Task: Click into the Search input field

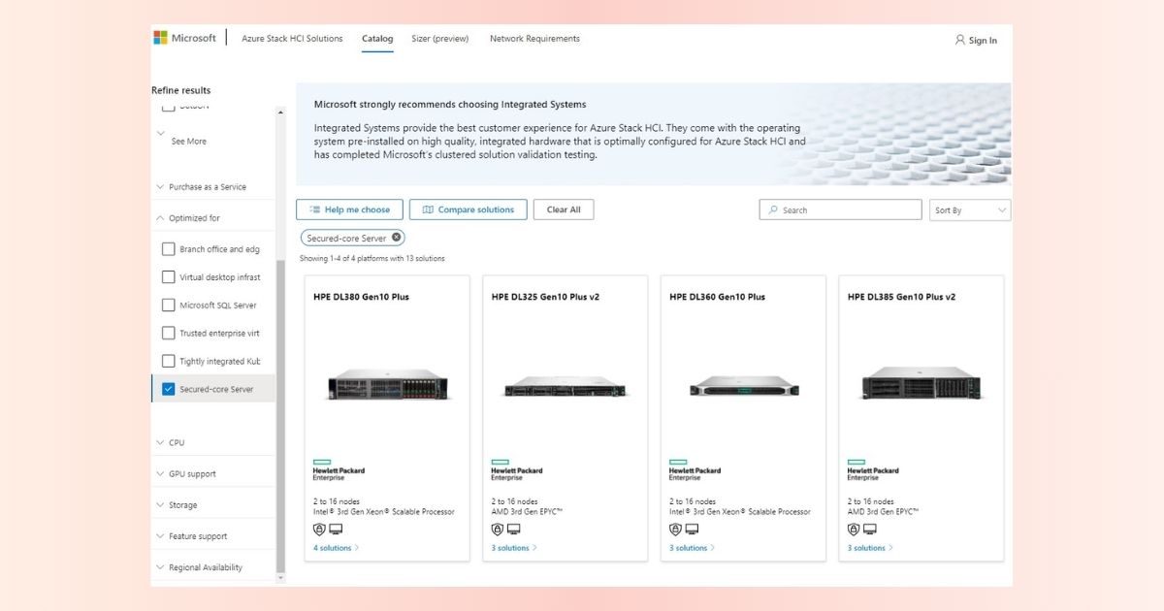Action: (840, 209)
